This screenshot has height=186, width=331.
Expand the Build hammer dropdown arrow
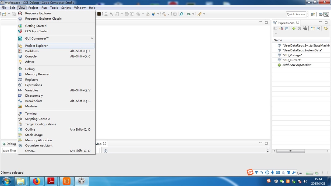pyautogui.click(x=169, y=14)
